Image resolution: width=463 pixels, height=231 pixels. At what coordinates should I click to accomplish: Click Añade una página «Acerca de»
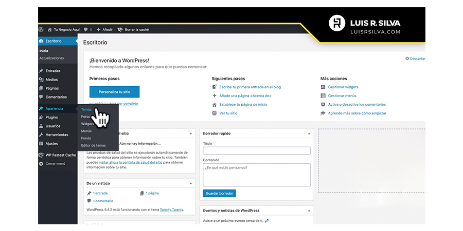(245, 96)
